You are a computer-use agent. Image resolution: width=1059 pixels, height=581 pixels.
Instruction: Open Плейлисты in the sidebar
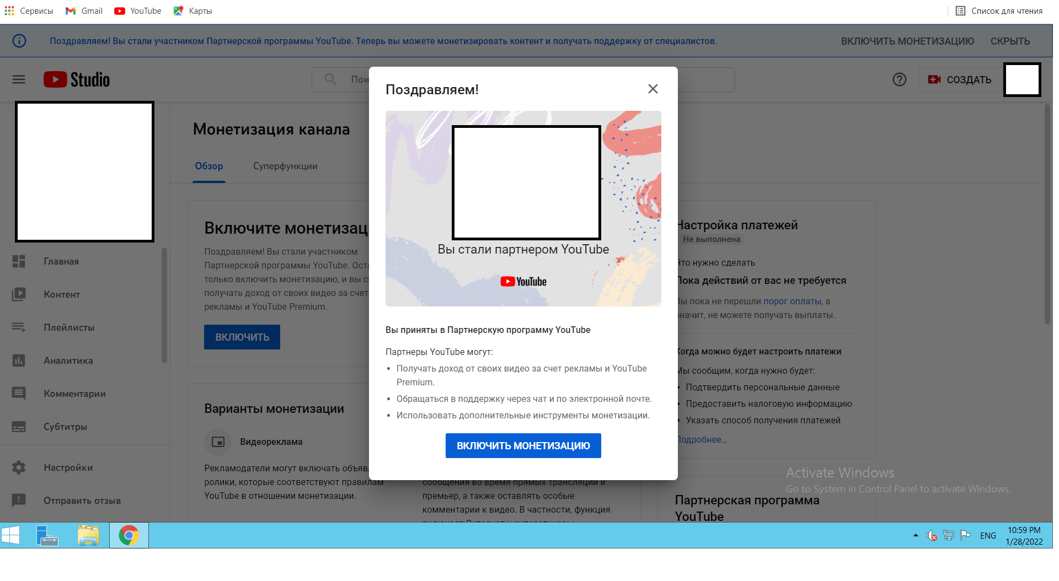pos(69,328)
